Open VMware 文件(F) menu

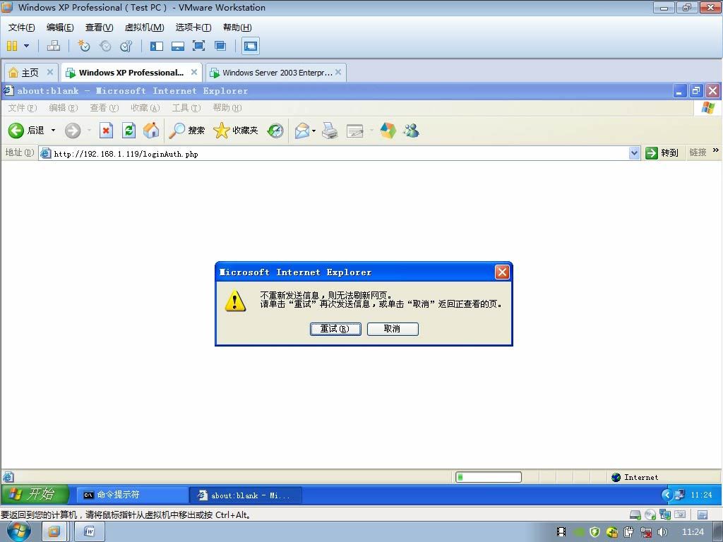point(21,28)
